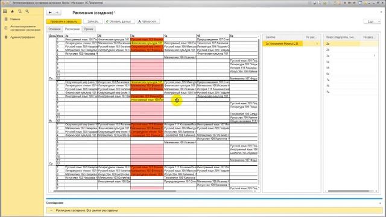Select class 7в in the class list
This screenshot has height=217, width=386.
coord(350,92)
